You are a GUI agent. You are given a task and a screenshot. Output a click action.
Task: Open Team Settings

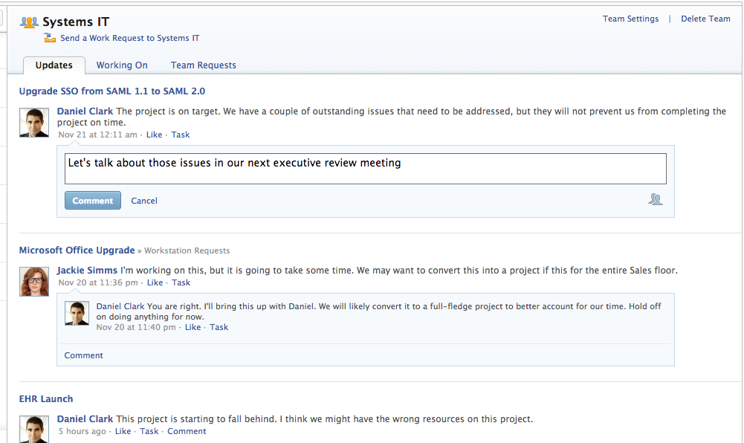[630, 19]
